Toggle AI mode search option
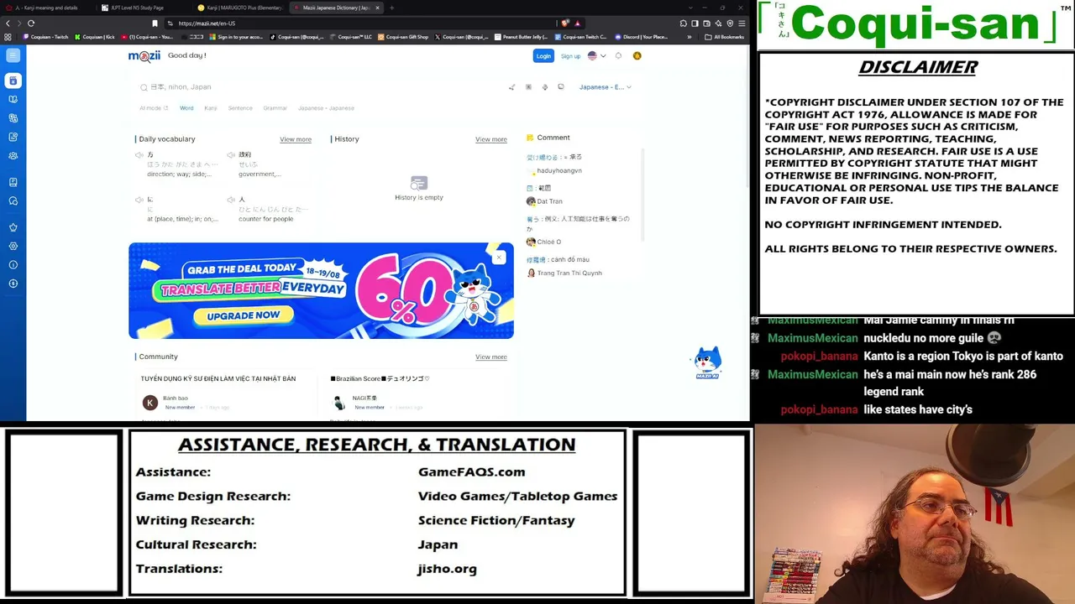1075x604 pixels. (x=154, y=108)
